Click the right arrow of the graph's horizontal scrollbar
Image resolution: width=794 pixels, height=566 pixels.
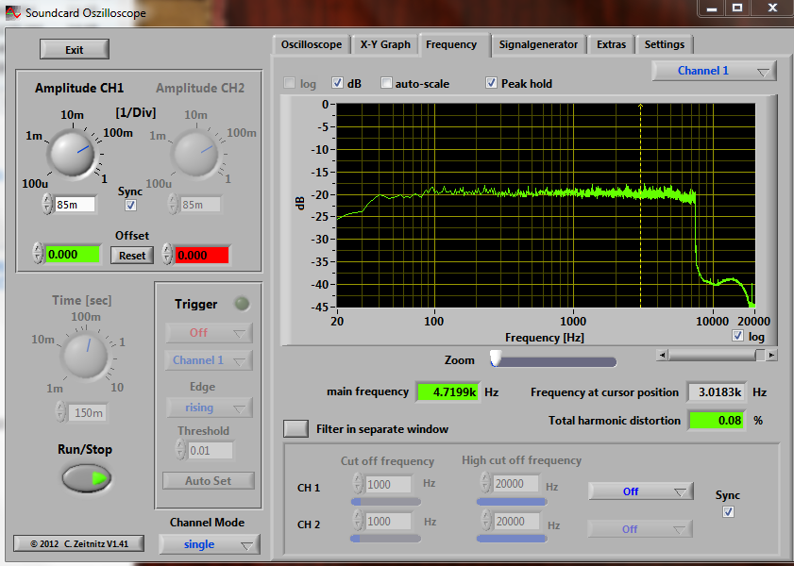(772, 355)
